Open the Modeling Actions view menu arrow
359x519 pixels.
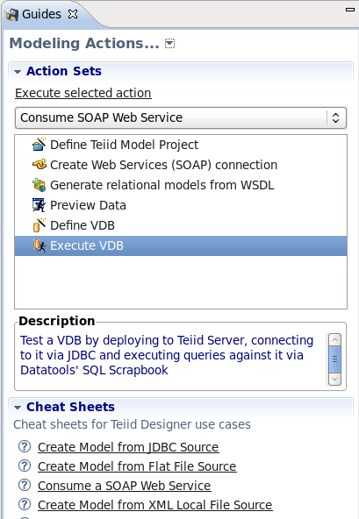tap(169, 43)
